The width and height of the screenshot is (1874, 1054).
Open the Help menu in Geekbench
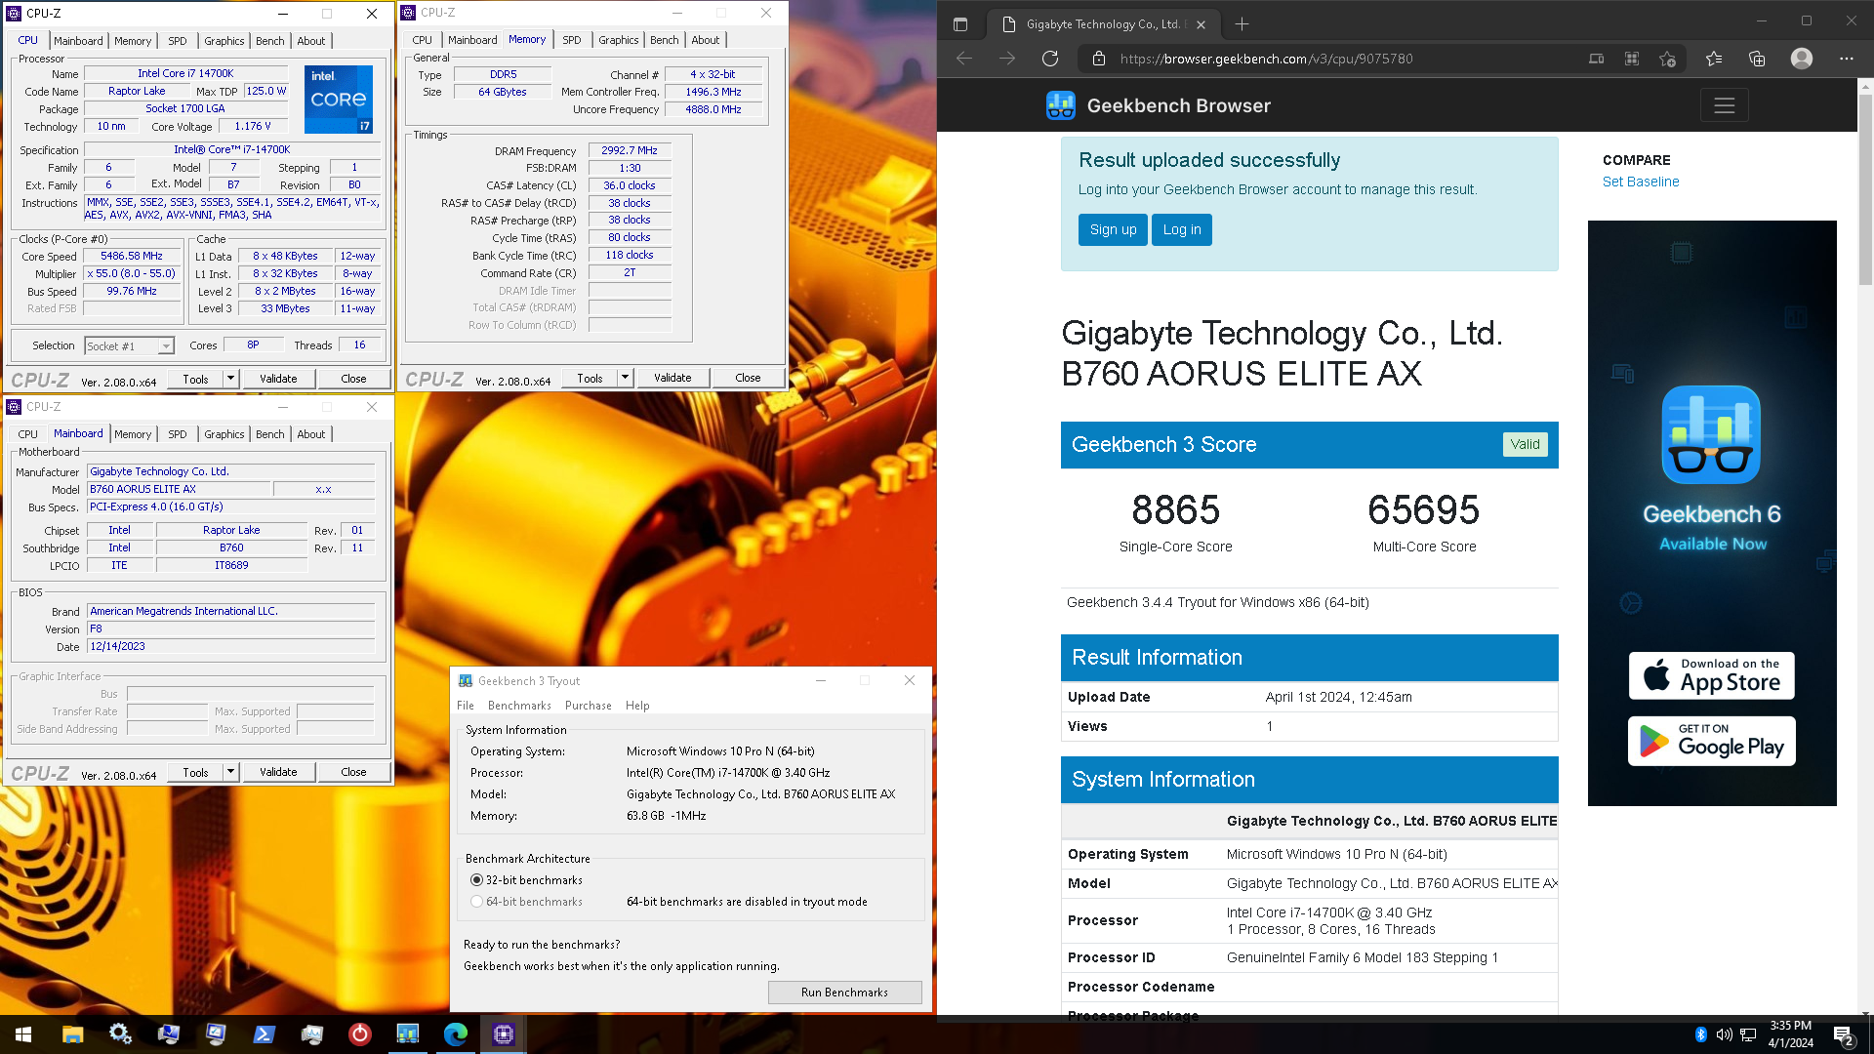pyautogui.click(x=637, y=706)
